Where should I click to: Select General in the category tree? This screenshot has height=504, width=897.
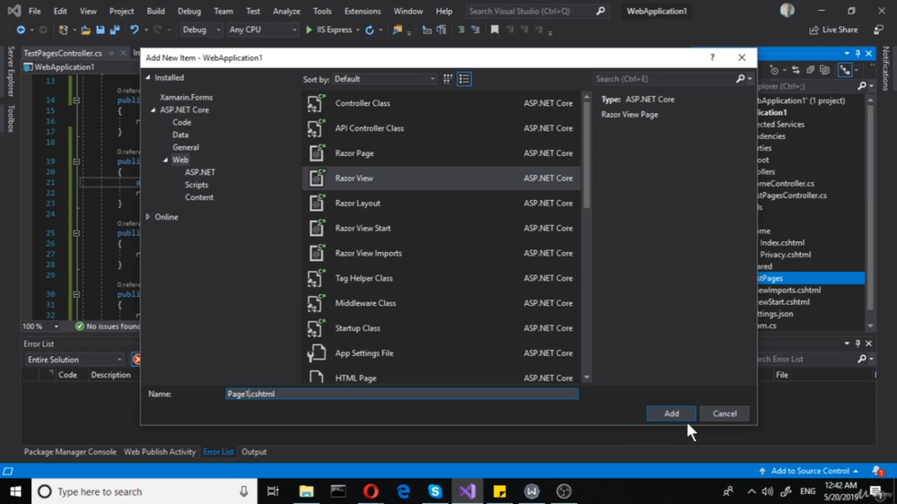coord(186,147)
